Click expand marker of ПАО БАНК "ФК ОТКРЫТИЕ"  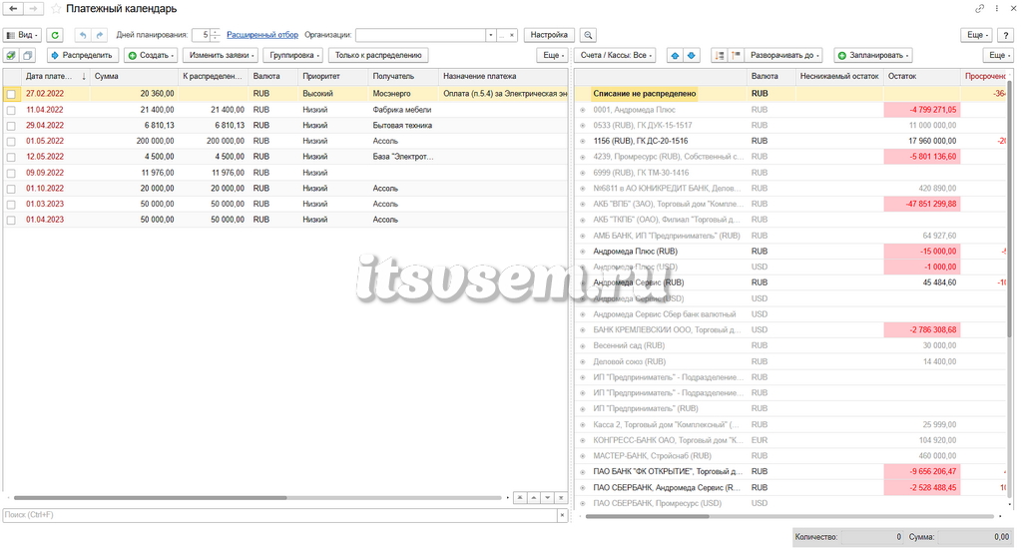pos(583,471)
